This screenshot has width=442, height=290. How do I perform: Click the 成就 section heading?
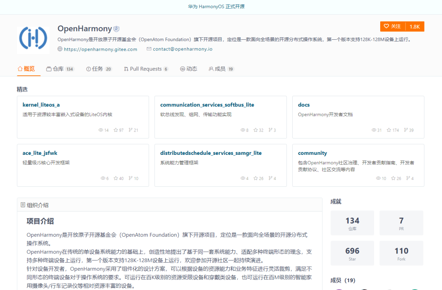pyautogui.click(x=336, y=202)
